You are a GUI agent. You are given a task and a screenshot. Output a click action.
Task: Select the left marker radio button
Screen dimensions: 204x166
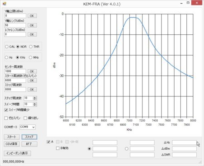pos(89,149)
